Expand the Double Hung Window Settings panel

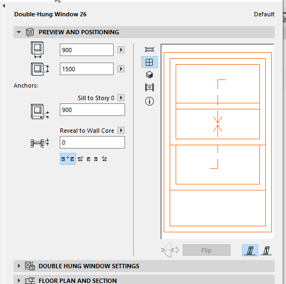tap(19, 266)
